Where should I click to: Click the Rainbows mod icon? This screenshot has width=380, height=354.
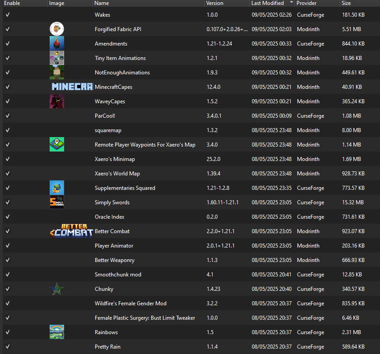tap(57, 332)
